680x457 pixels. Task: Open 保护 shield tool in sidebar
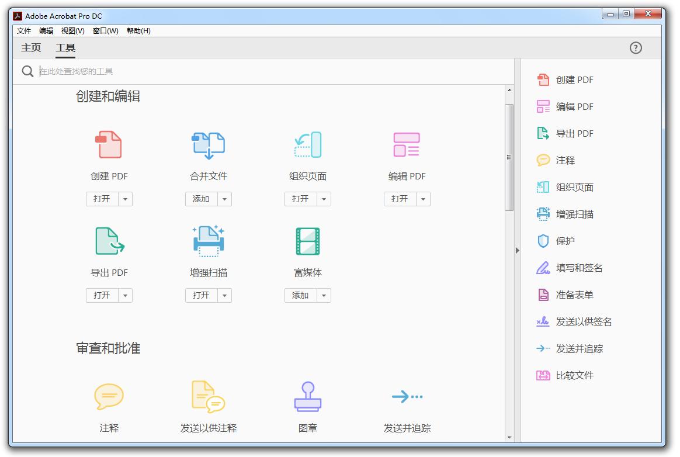click(x=556, y=241)
